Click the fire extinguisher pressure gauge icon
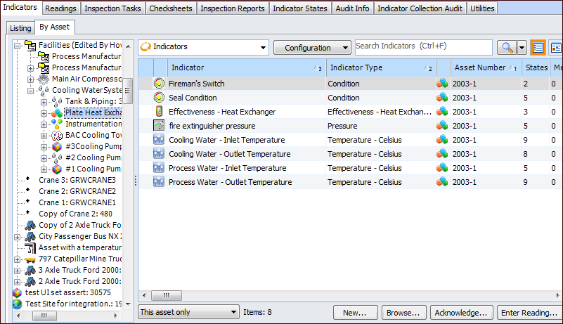Screen dimensions: 563x324 pyautogui.click(x=158, y=126)
